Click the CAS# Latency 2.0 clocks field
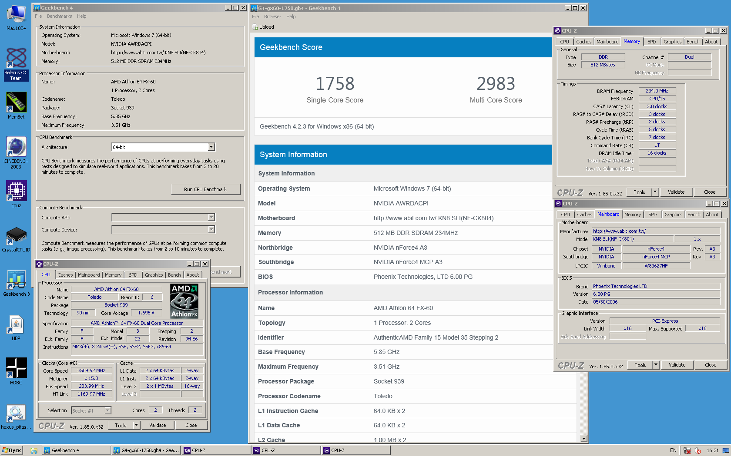The width and height of the screenshot is (731, 456). (x=657, y=106)
